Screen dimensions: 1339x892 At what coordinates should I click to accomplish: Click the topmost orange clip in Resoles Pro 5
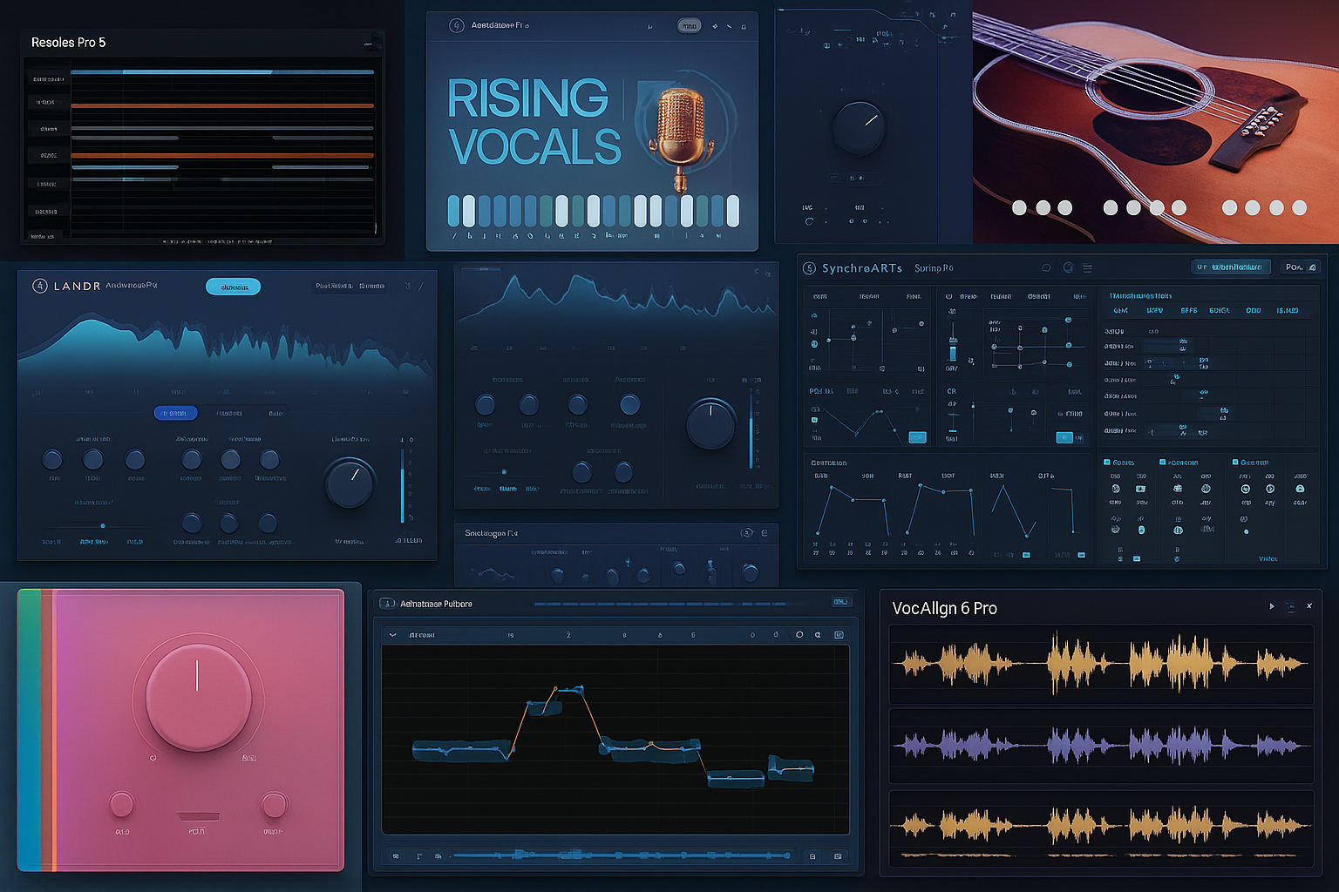click(222, 105)
